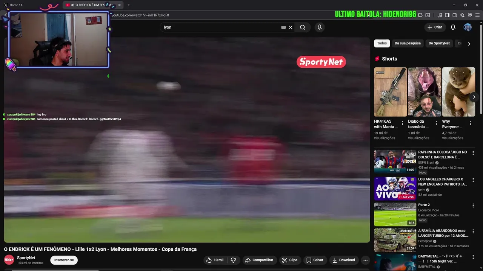Open RAPHINHA COLOCA video thumbnail
This screenshot has width=483, height=271.
pyautogui.click(x=395, y=161)
